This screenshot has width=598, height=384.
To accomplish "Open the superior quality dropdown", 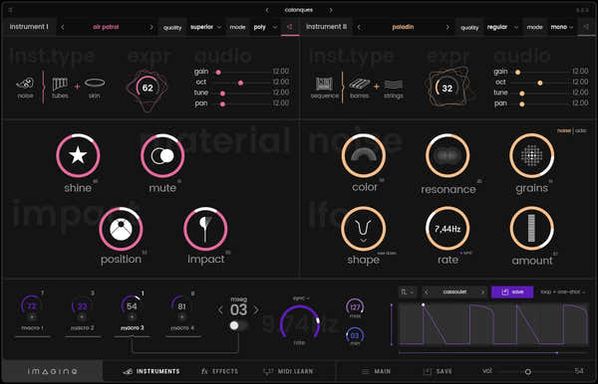I will pyautogui.click(x=205, y=27).
